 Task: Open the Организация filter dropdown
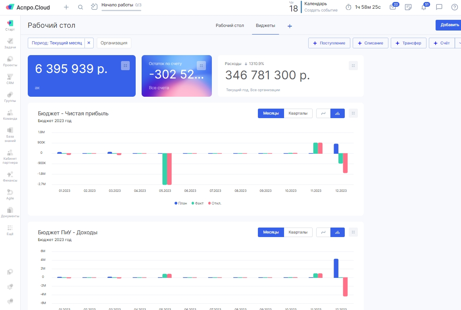point(114,43)
